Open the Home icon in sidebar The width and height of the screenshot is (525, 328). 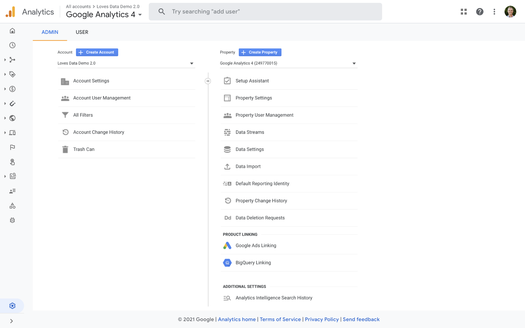[x=12, y=31]
